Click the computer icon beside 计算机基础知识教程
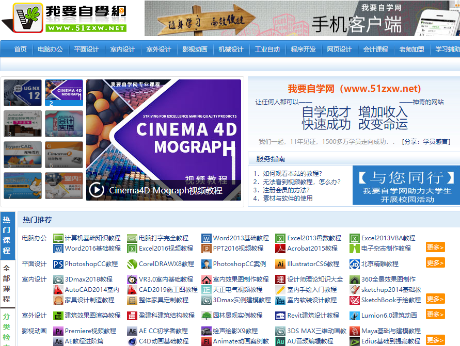The image size is (460, 346). (58, 238)
